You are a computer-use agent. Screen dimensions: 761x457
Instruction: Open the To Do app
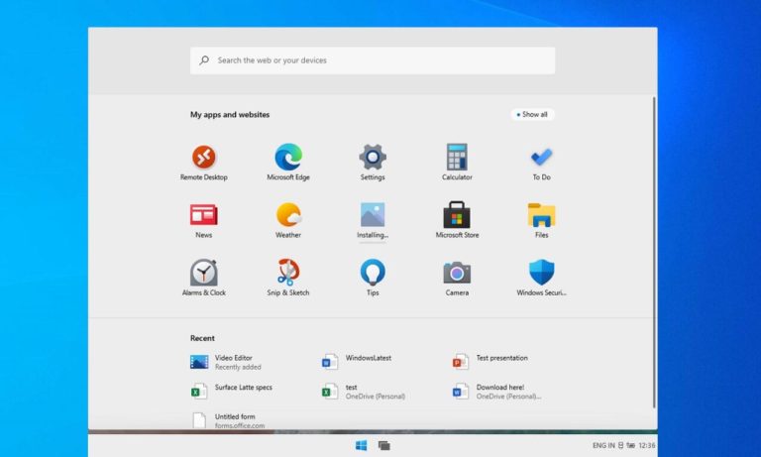click(542, 163)
